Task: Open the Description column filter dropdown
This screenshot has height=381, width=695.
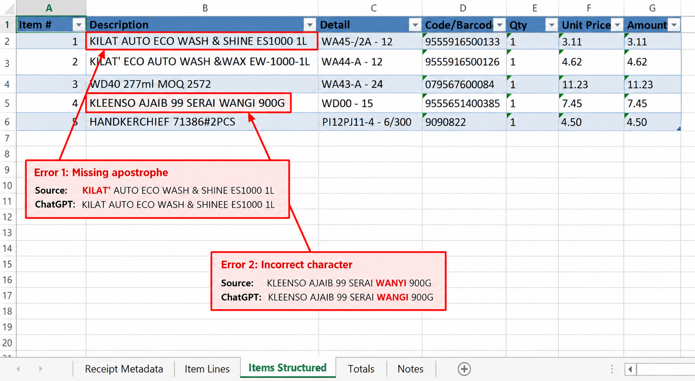Action: pos(310,25)
